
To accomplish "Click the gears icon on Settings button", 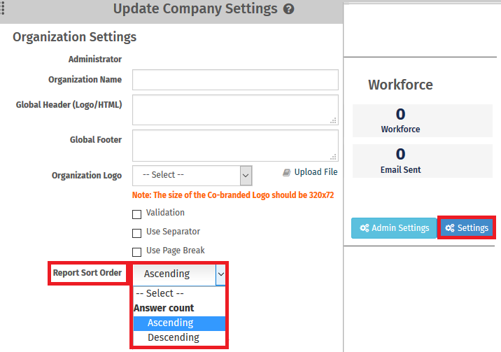I will [450, 228].
